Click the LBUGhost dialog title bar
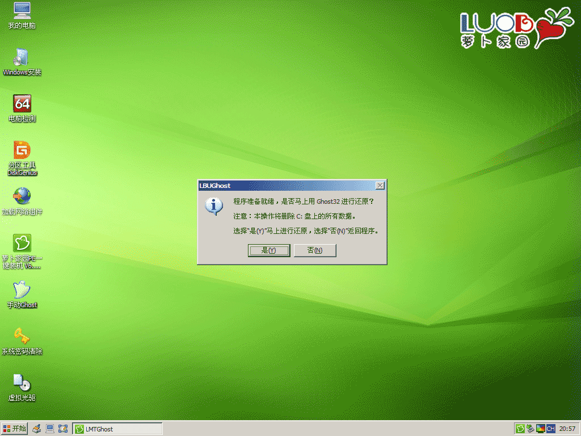 [x=284, y=186]
